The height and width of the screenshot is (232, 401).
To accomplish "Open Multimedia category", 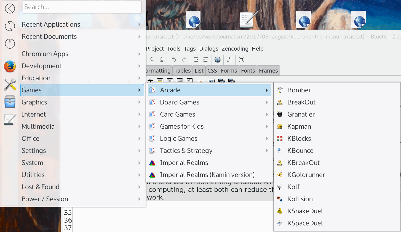I will click(82, 126).
